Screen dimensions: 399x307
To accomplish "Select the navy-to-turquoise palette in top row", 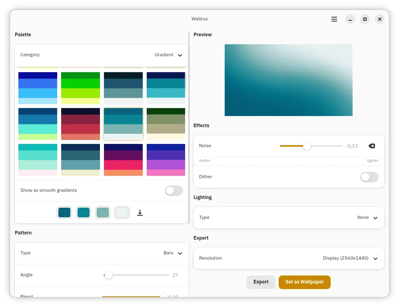I will pyautogui.click(x=166, y=88).
